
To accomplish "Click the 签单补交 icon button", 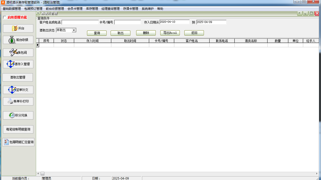I will pos(12,90).
